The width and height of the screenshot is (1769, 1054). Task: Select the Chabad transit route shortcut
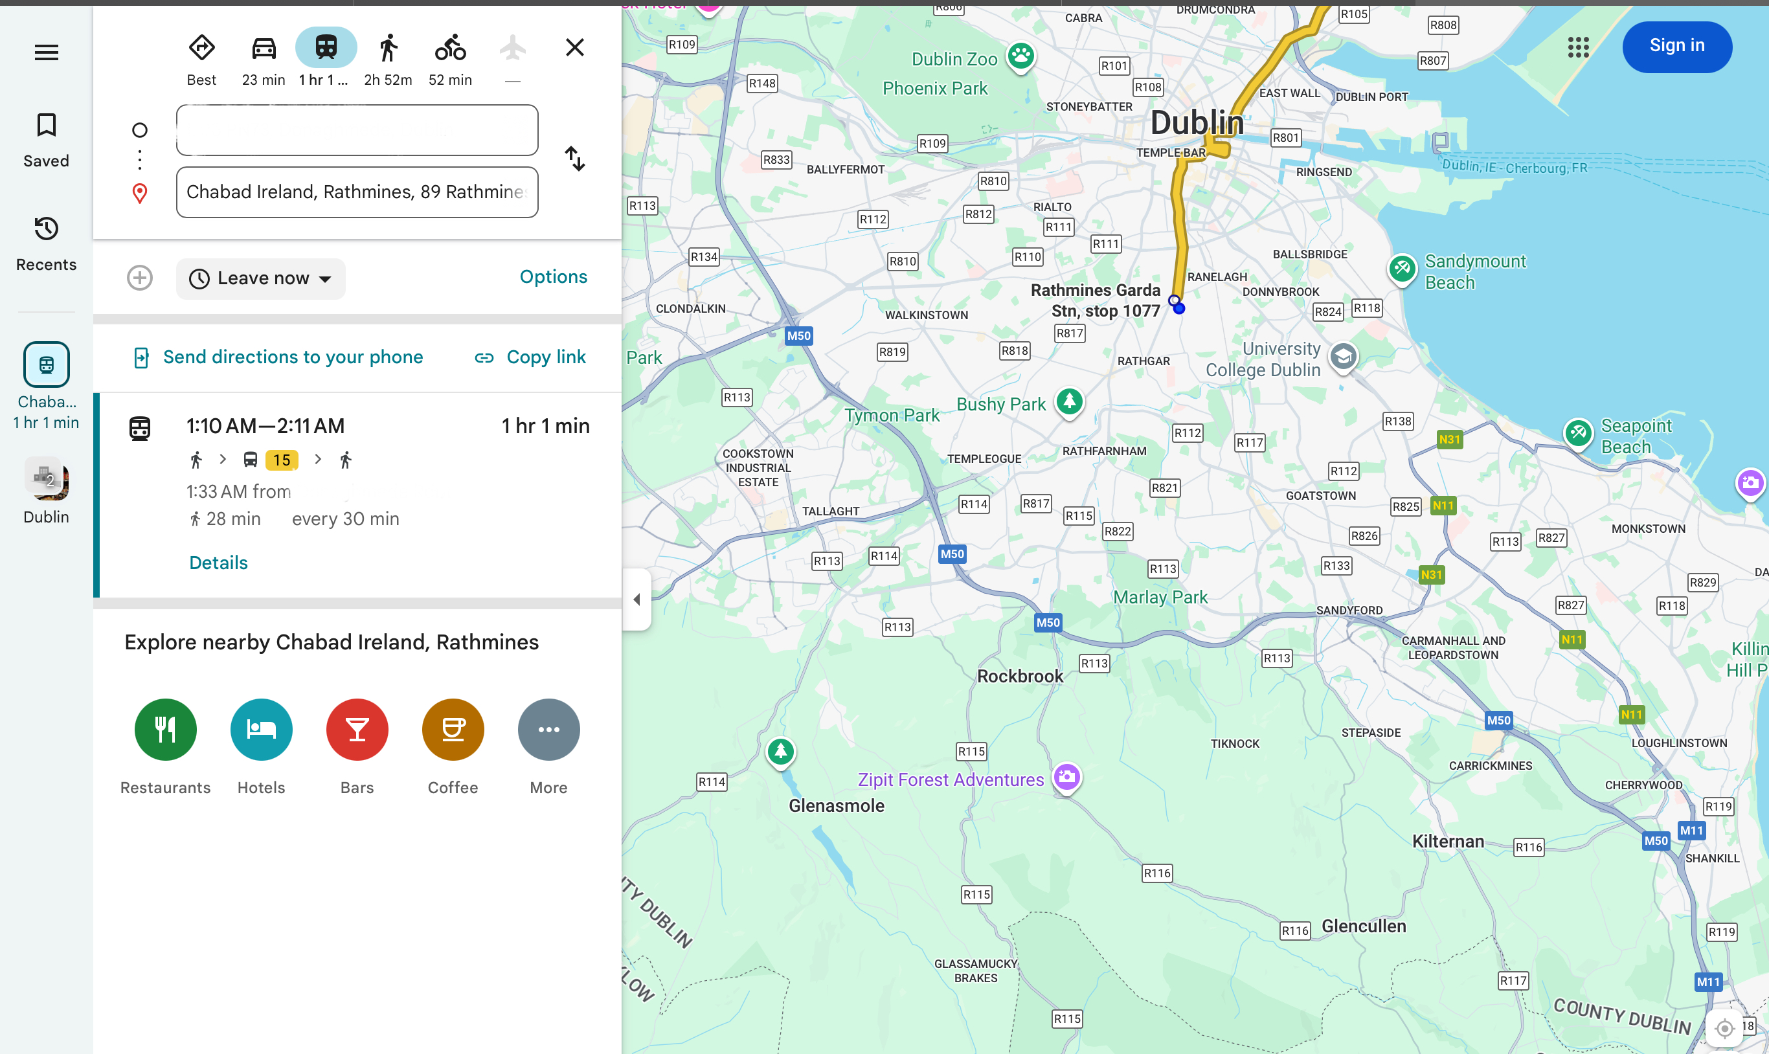46,387
